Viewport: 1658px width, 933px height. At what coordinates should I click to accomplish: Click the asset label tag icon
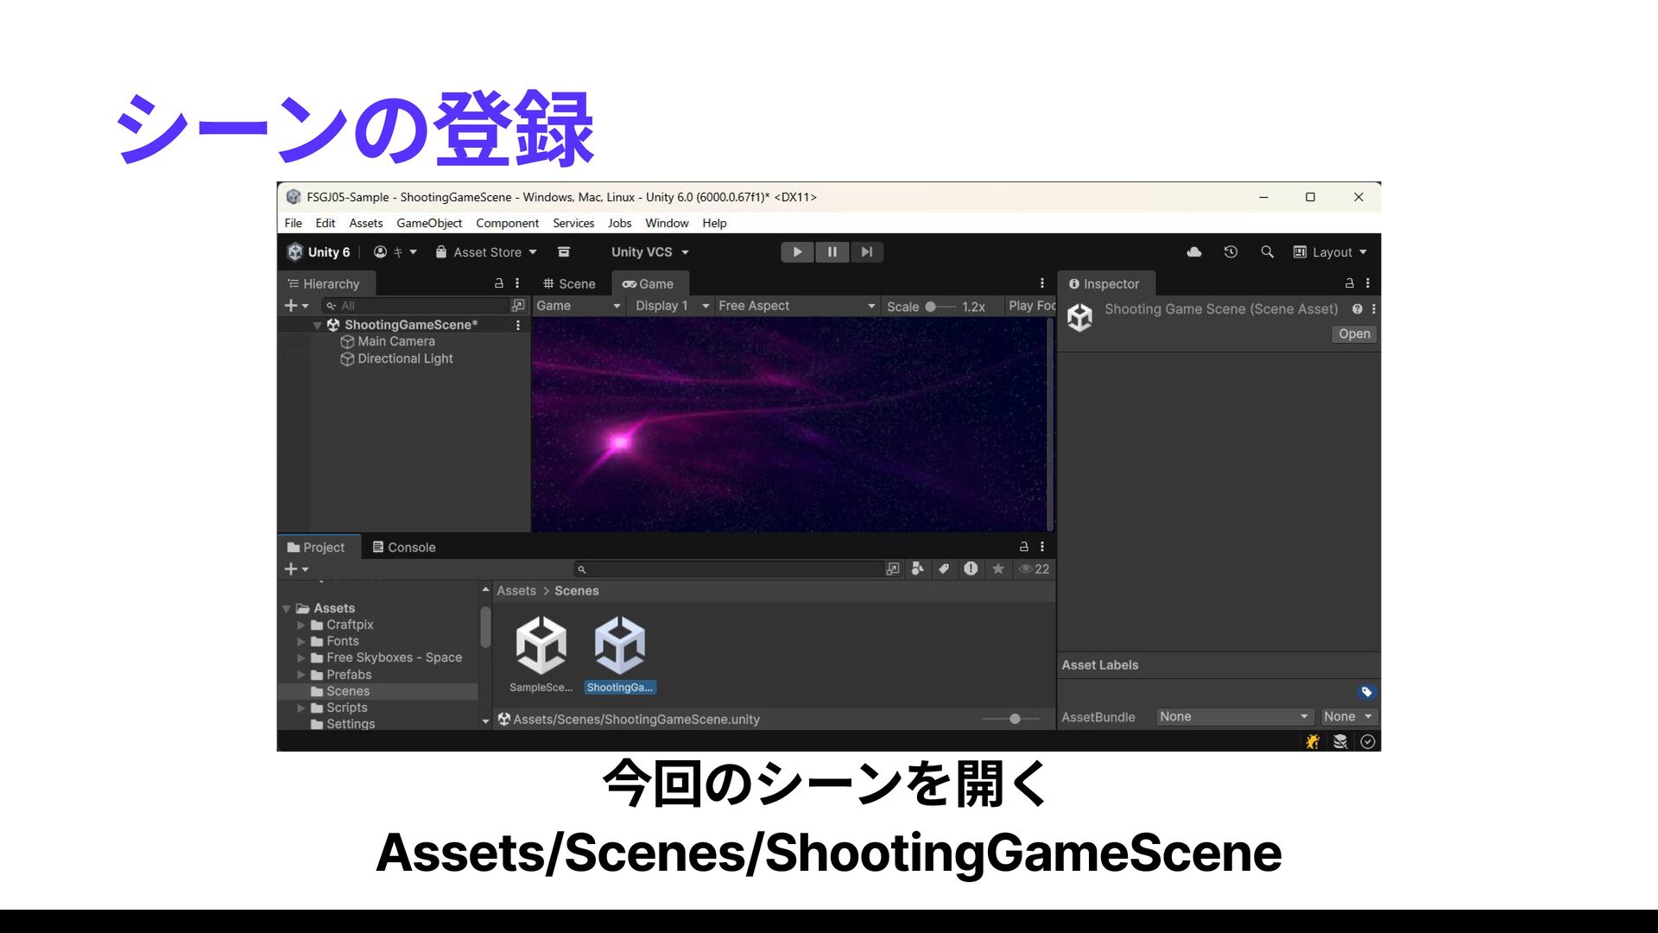[x=1366, y=692]
